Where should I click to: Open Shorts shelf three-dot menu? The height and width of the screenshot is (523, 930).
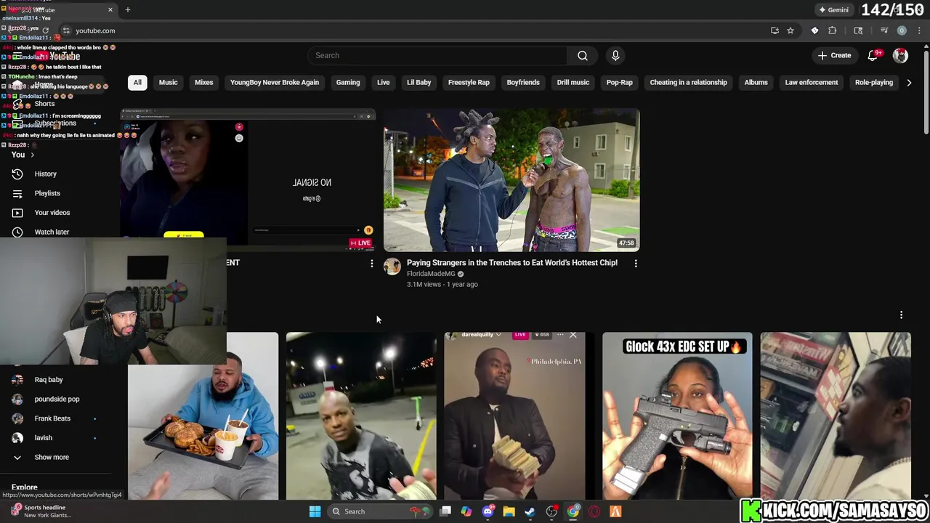901,315
